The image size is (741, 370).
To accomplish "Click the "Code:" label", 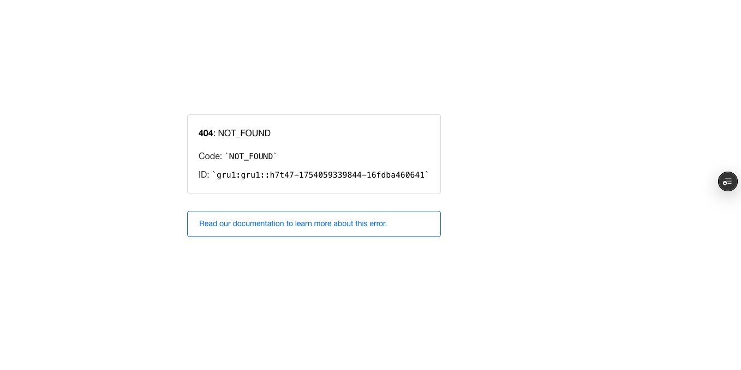I will pos(210,156).
